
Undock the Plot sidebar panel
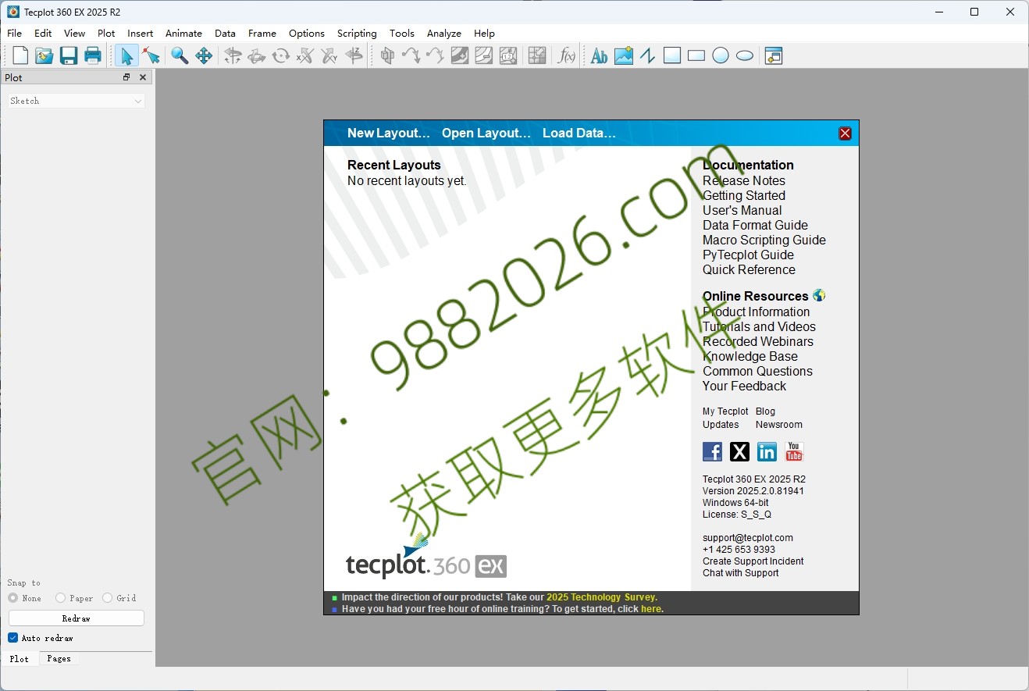(x=126, y=77)
